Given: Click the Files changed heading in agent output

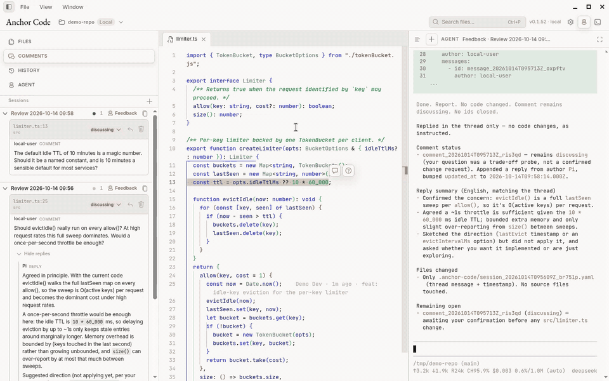Looking at the screenshot, I should (x=437, y=271).
